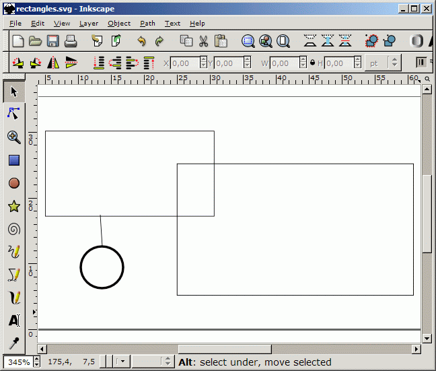Screen dimensions: 436x371
Task: Select the Dropper color picker tool
Action: coord(14,343)
